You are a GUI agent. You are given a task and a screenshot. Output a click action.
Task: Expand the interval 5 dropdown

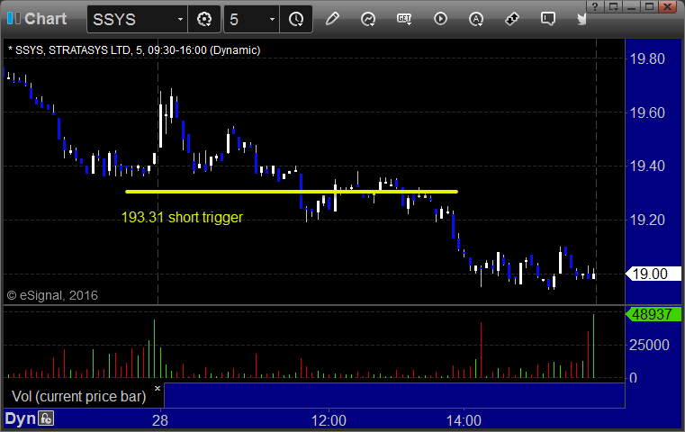(x=272, y=20)
